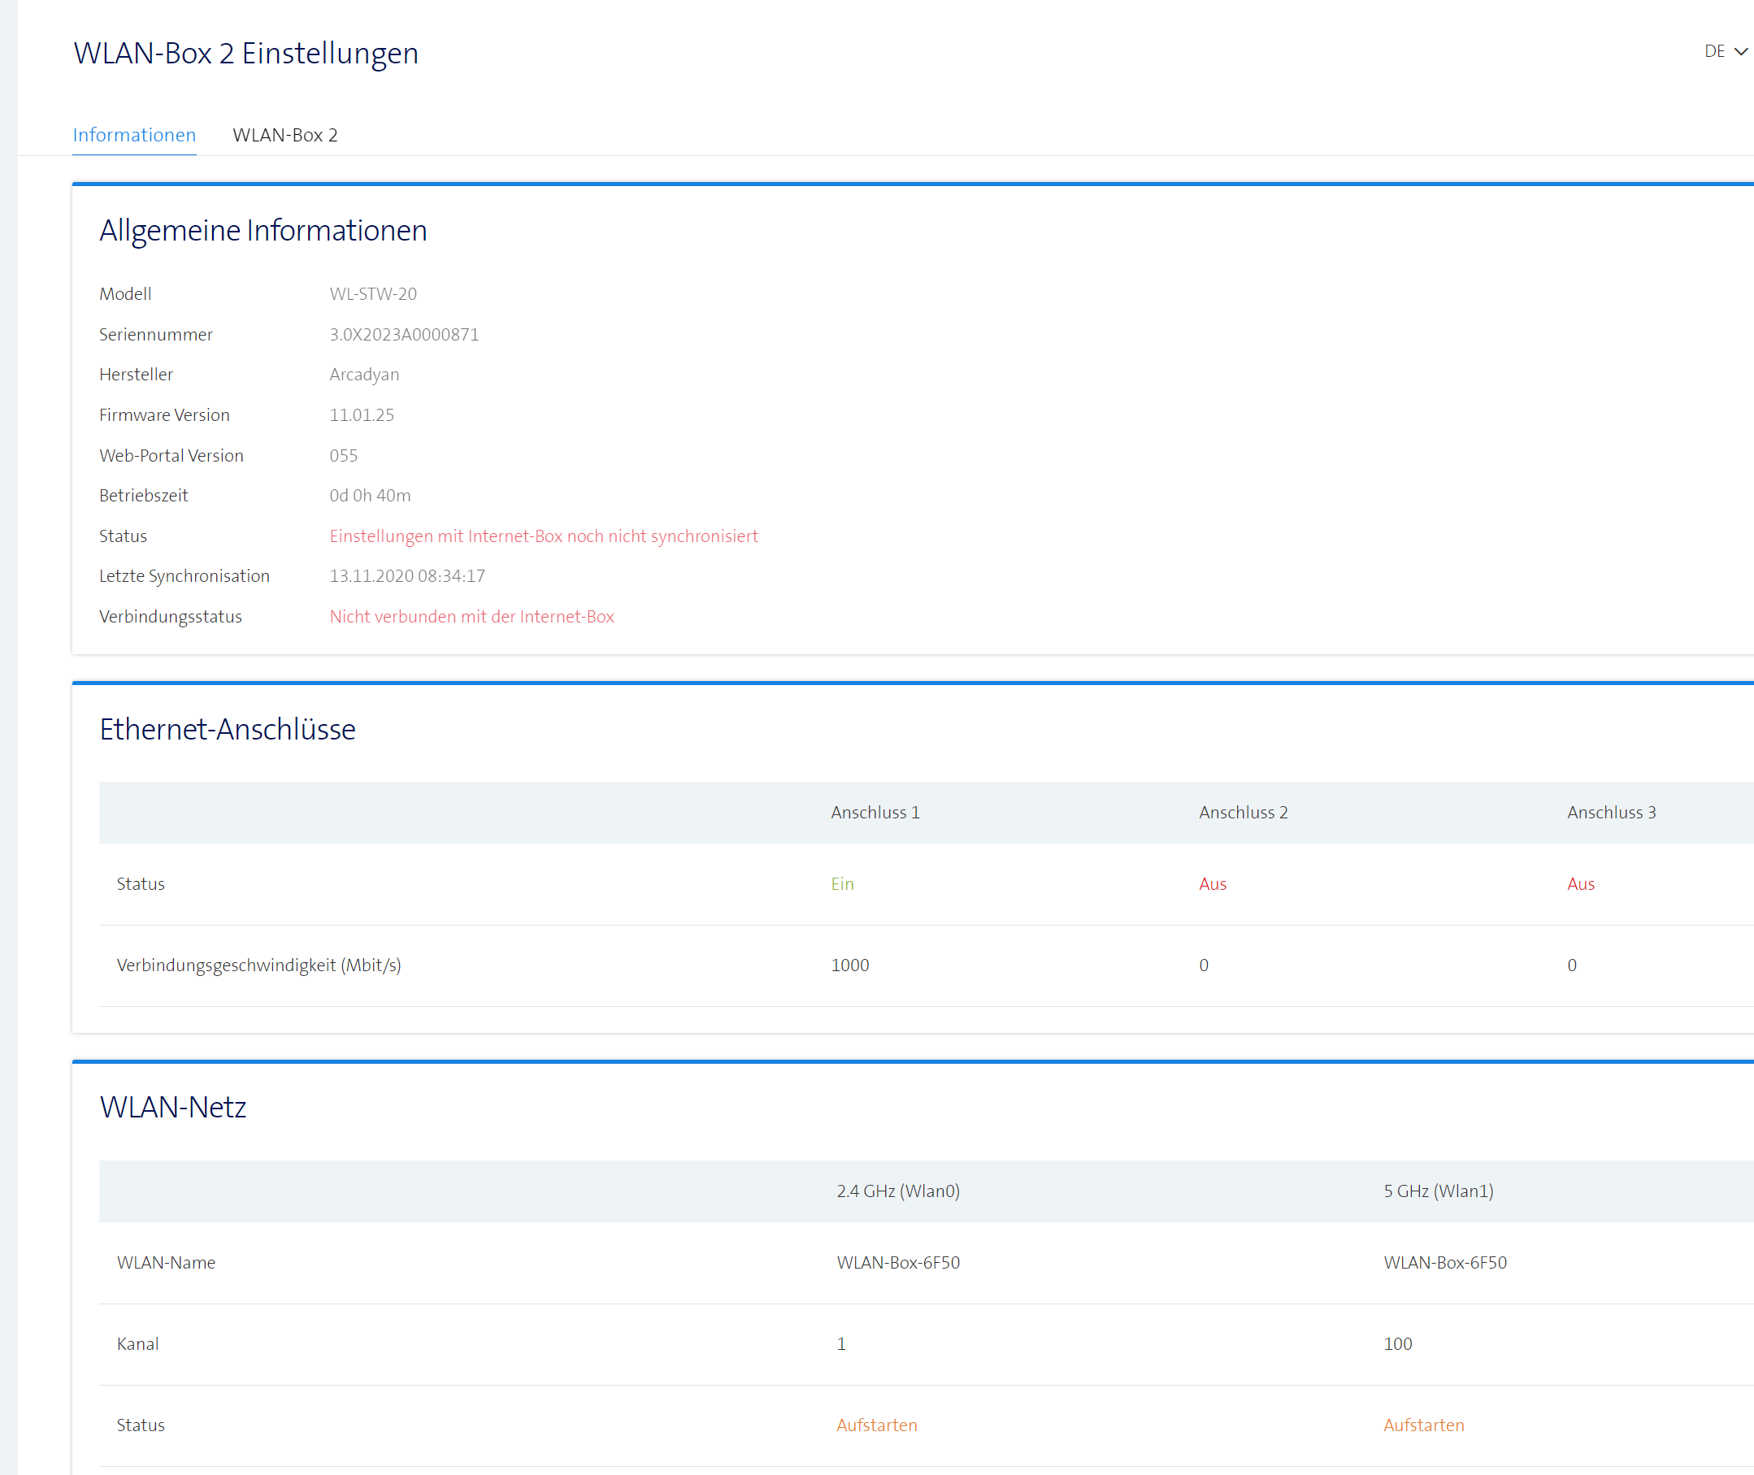Click the serial number value 3.0X2023A0000871
Viewport: 1754px width, 1475px height.
(403, 335)
